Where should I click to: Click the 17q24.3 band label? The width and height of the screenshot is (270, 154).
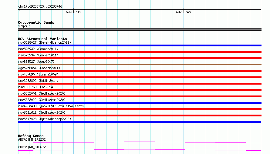tap(25, 26)
